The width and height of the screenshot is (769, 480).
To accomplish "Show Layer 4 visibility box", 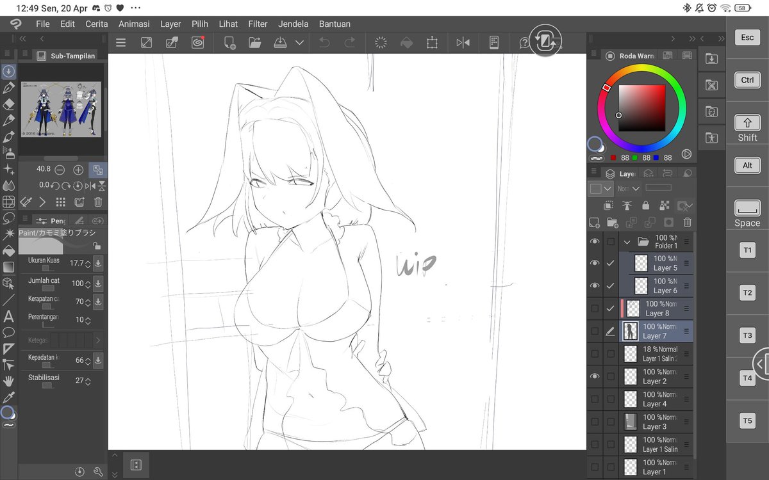I will click(595, 399).
